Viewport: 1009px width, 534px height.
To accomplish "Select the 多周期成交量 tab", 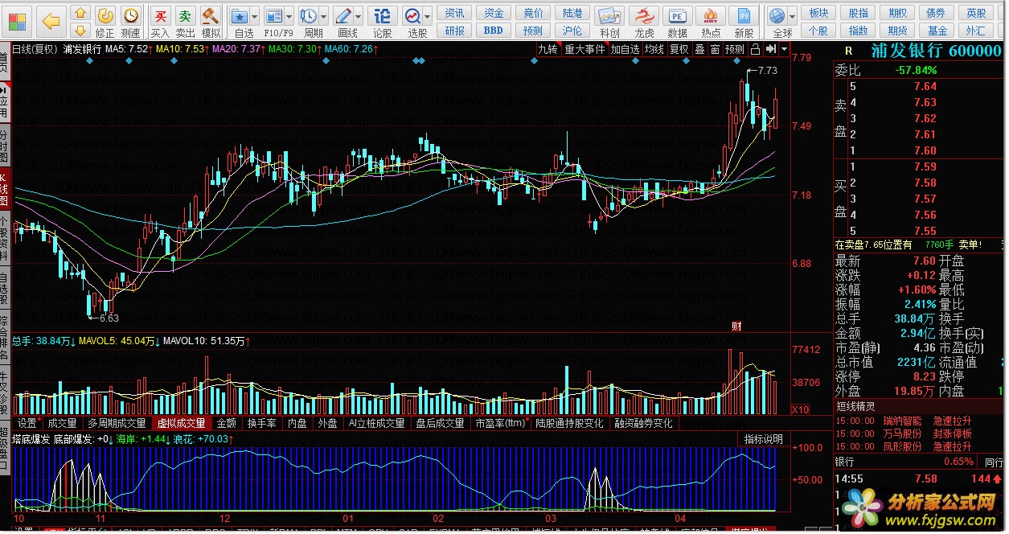I will (x=117, y=423).
